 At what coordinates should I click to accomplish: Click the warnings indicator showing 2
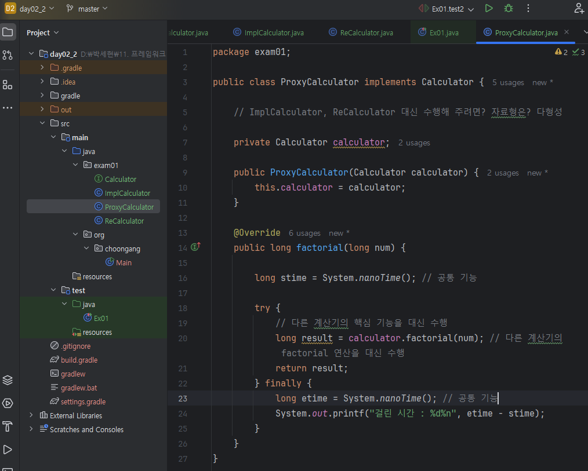pos(561,52)
